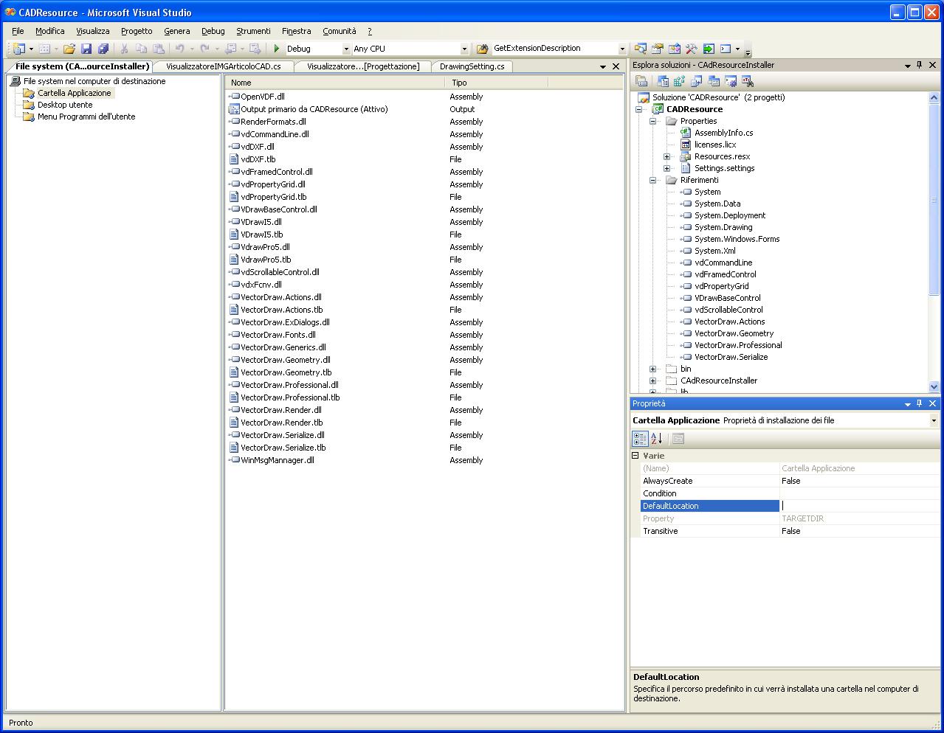Open the Command Window icon in toolbar

pos(726,49)
